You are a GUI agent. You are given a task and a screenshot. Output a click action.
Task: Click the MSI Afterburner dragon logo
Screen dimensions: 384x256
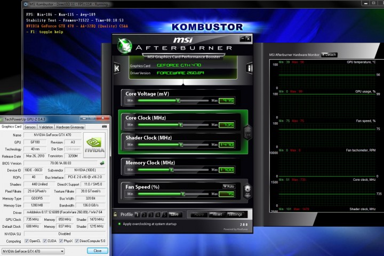124,45
